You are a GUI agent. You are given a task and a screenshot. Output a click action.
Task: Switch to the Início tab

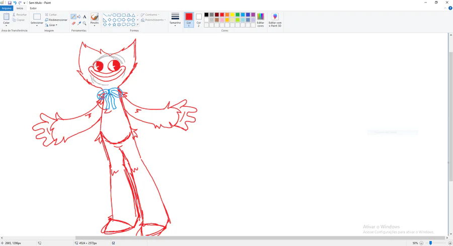pos(20,8)
